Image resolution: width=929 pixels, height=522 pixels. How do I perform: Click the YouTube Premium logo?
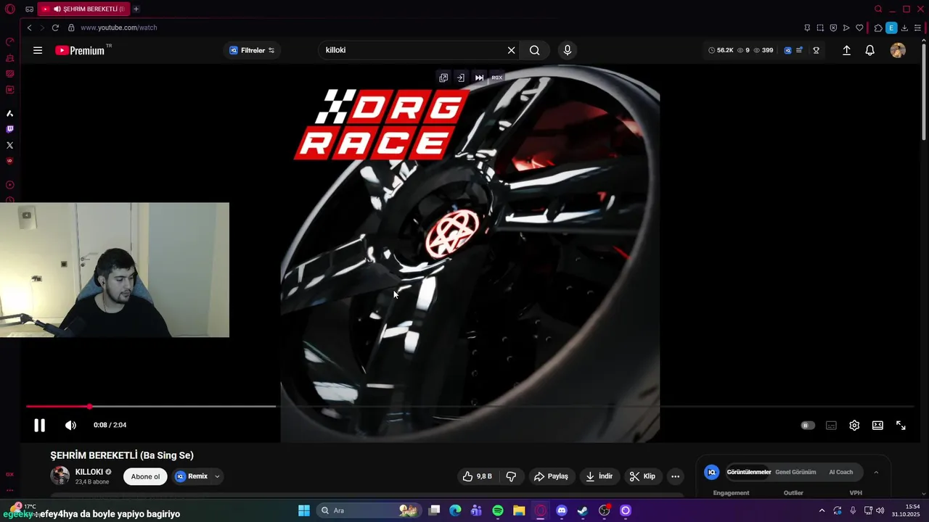coord(80,50)
